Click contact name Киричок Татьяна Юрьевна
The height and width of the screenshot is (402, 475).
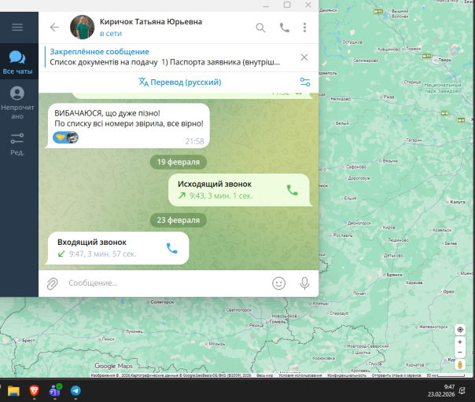(x=151, y=22)
